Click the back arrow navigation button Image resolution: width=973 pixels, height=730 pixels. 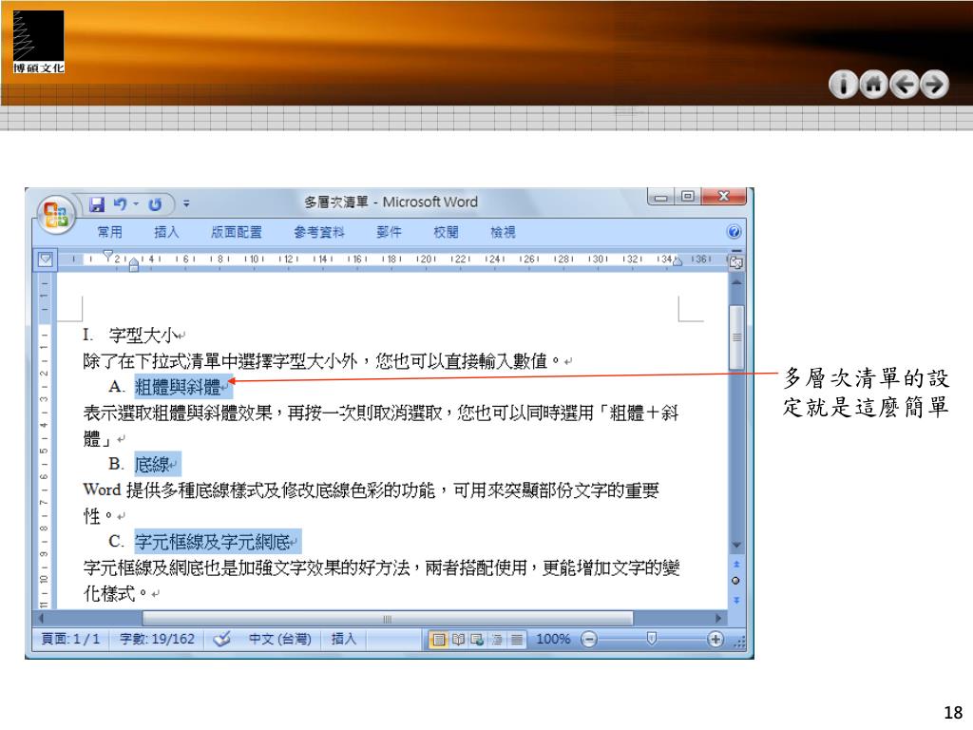click(905, 85)
